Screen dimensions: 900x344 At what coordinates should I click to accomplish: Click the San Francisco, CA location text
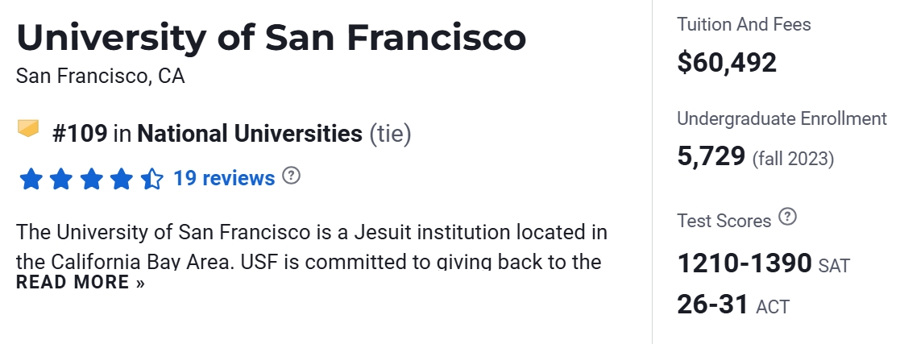tap(100, 77)
